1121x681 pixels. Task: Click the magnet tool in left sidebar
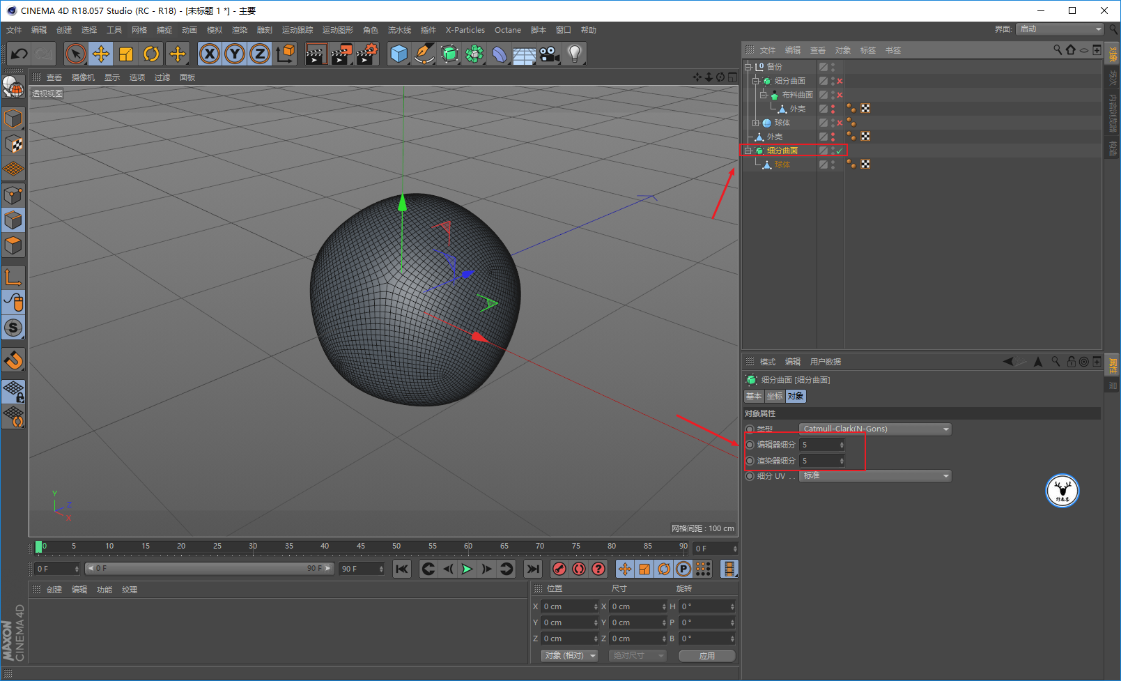[x=13, y=360]
